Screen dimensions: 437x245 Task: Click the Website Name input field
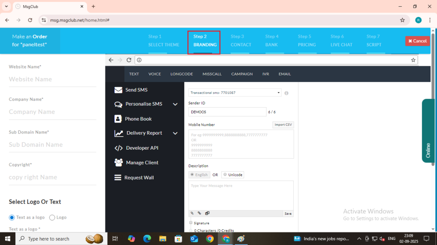click(x=52, y=80)
